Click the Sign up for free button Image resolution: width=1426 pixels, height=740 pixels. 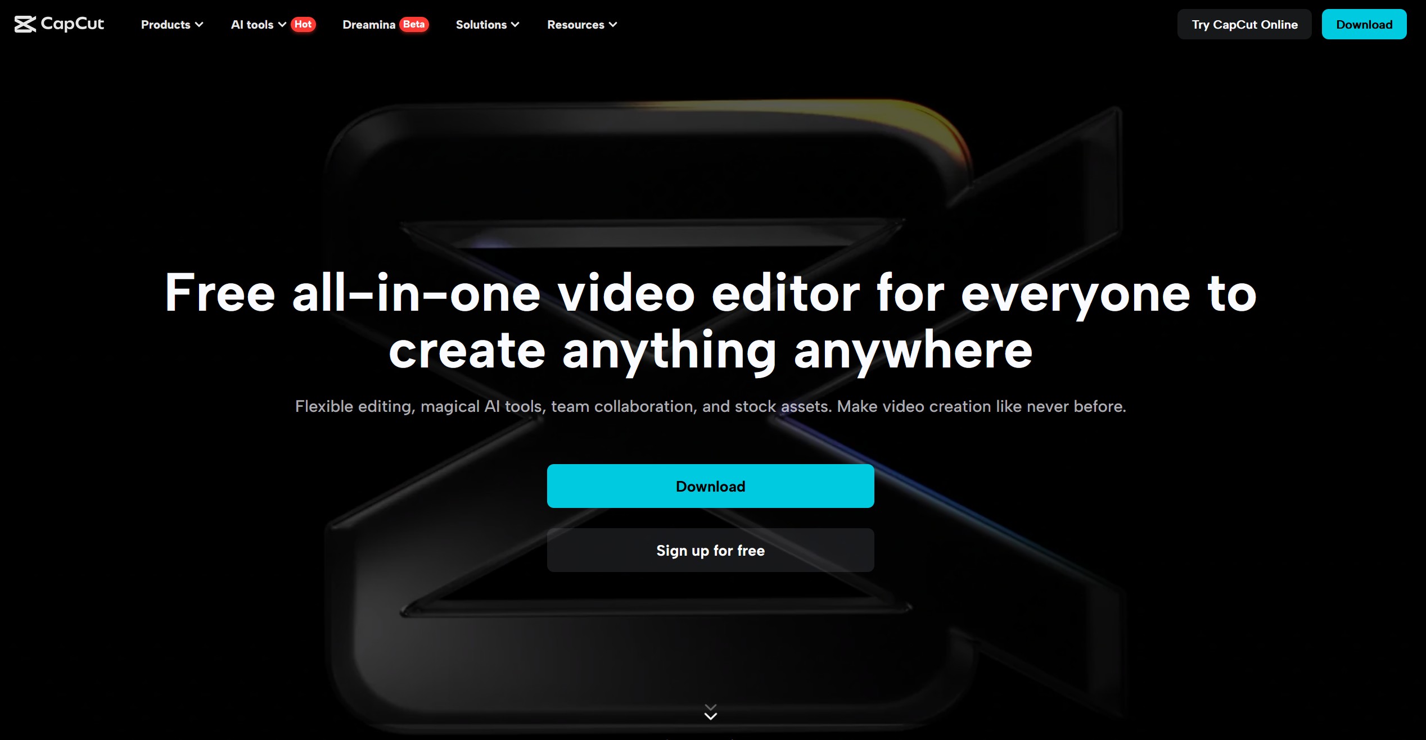point(710,551)
